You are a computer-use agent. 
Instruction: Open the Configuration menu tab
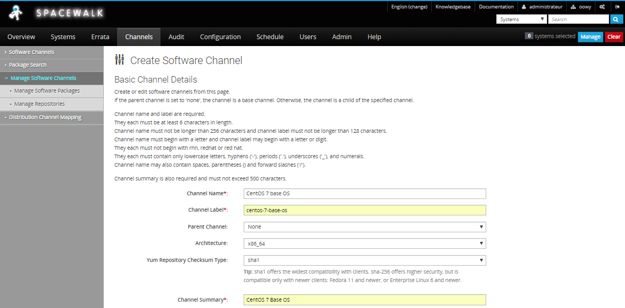[220, 37]
